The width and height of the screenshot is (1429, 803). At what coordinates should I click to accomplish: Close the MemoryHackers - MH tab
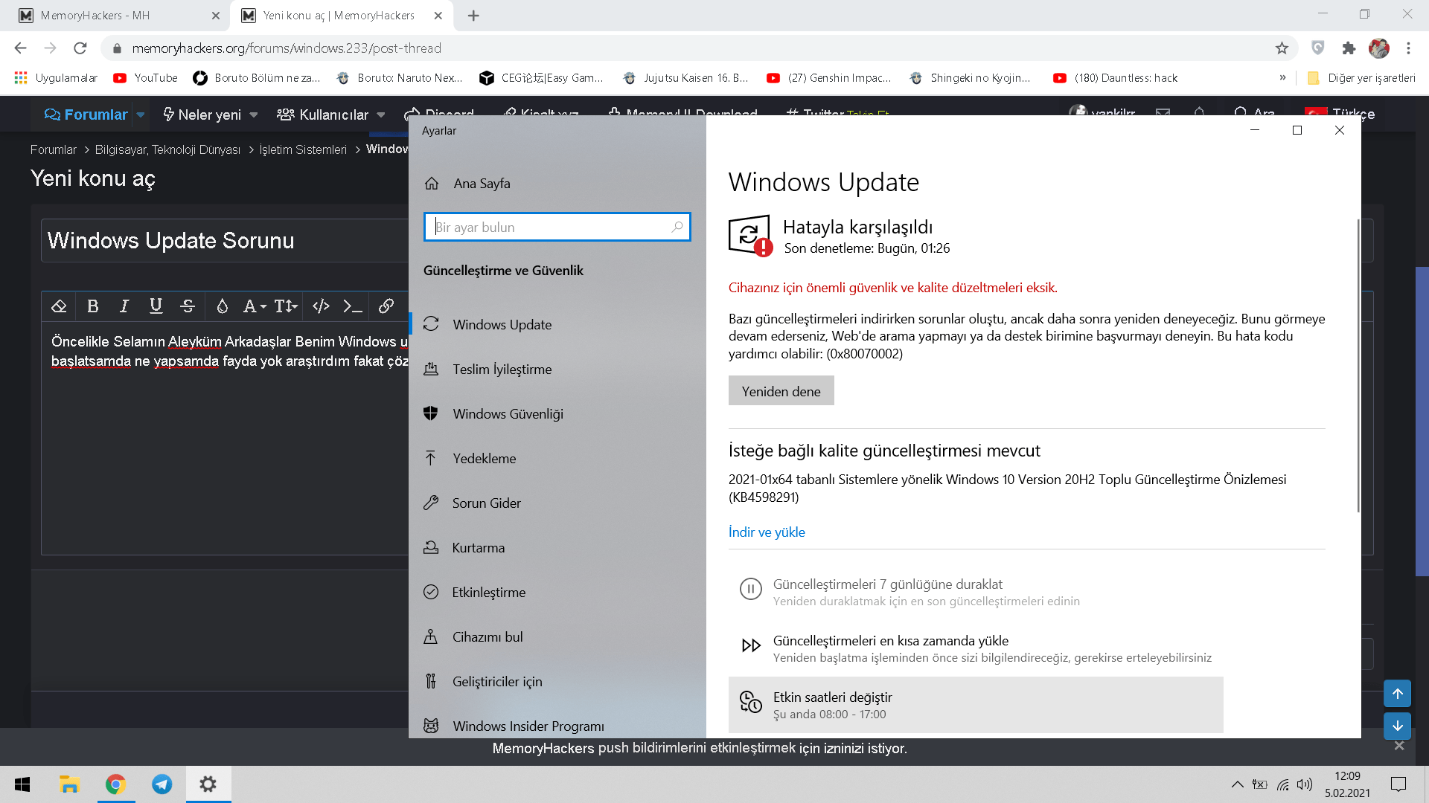tap(215, 16)
